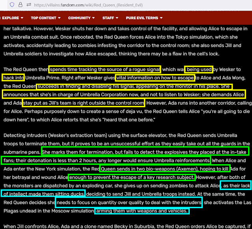Click the text "Detecting intruders (Wesker's extraction team)"
Viewport: 252px width, 229px height.
point(55,136)
